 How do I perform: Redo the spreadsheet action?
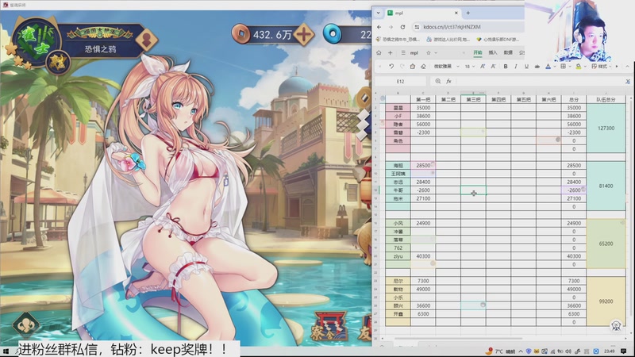402,67
